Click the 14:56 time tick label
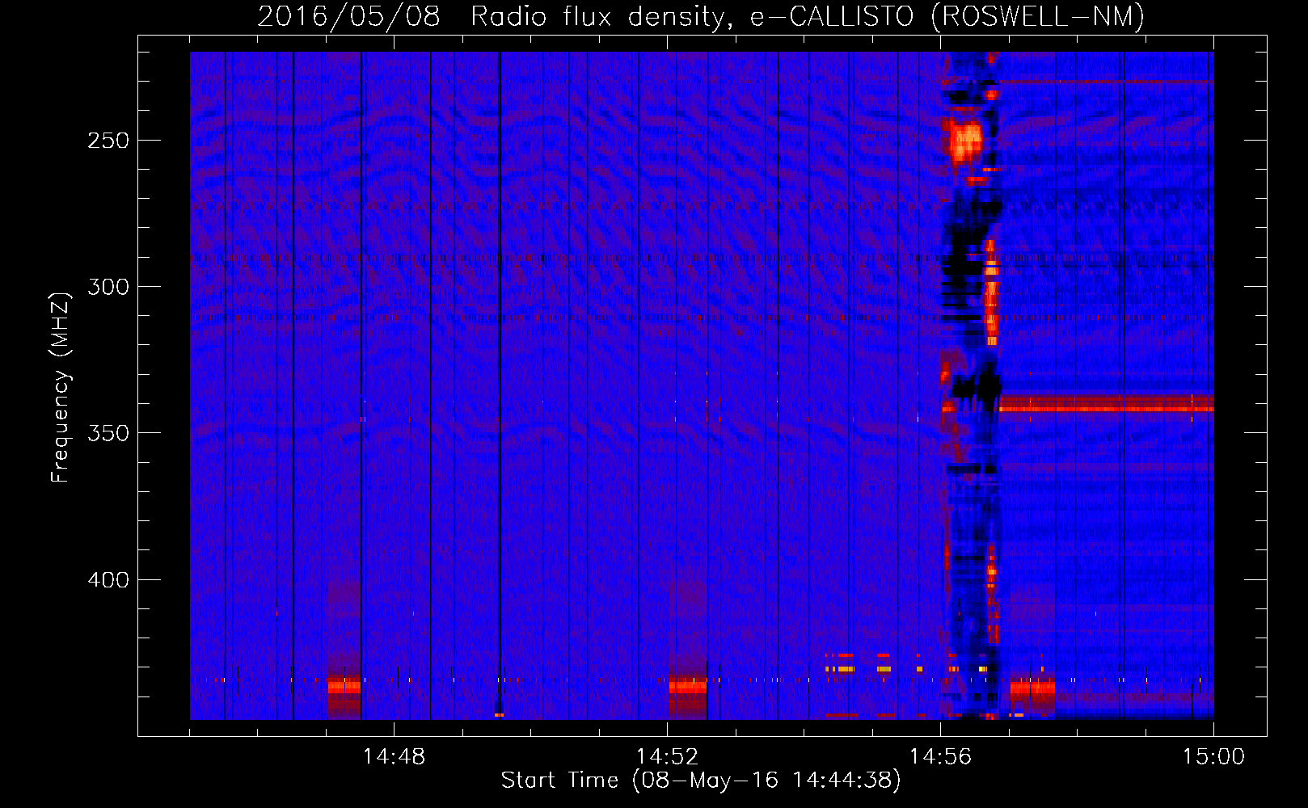 (940, 757)
